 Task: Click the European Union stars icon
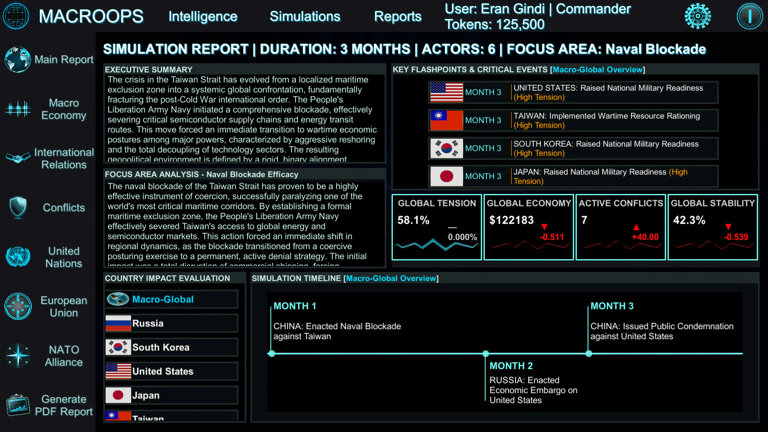[18, 306]
